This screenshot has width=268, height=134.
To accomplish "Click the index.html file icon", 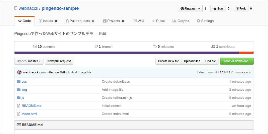I will (19, 114).
